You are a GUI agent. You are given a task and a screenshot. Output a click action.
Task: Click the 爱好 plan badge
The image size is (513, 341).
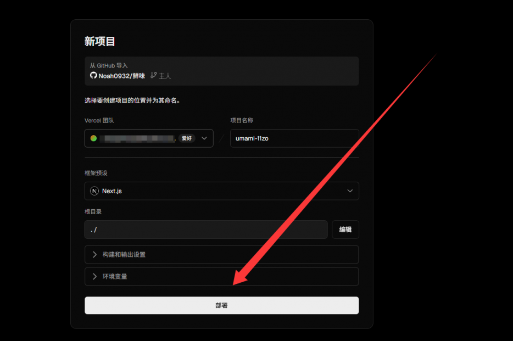pyautogui.click(x=187, y=138)
